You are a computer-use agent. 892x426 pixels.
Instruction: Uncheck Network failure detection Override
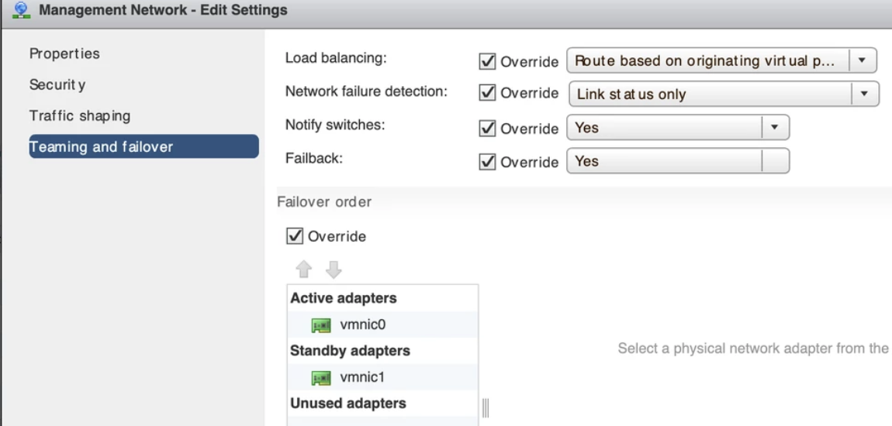(488, 93)
